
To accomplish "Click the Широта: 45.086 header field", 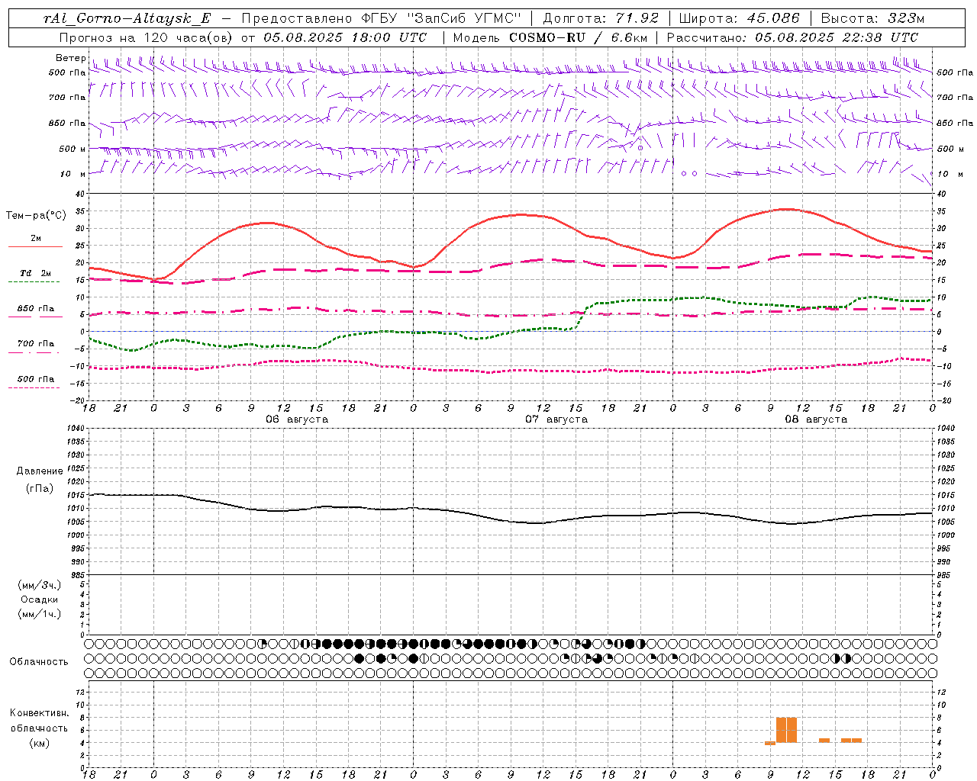I will coord(739,18).
